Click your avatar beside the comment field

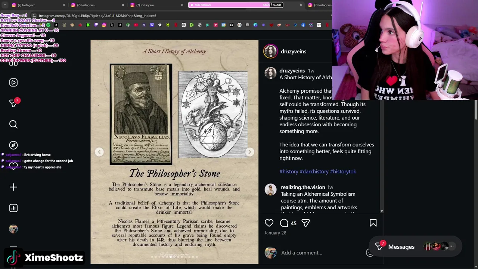click(x=271, y=253)
